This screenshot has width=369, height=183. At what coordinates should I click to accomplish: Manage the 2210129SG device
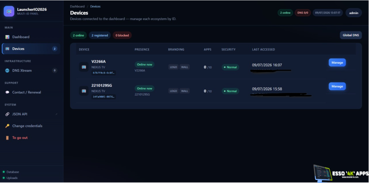337,86
